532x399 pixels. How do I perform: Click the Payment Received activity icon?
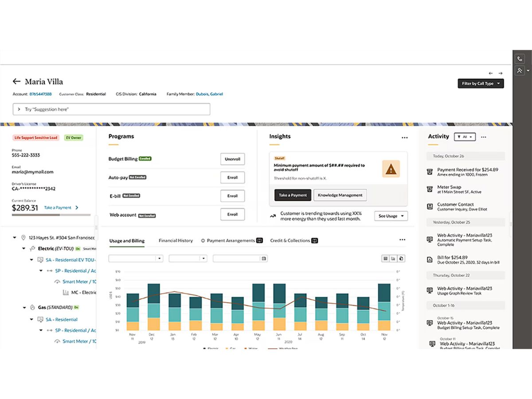(430, 172)
